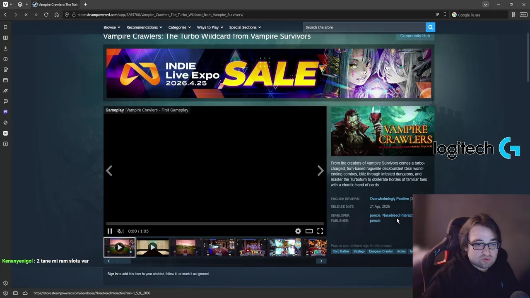Select the first trailer thumbnail
530x298 pixels.
point(119,248)
